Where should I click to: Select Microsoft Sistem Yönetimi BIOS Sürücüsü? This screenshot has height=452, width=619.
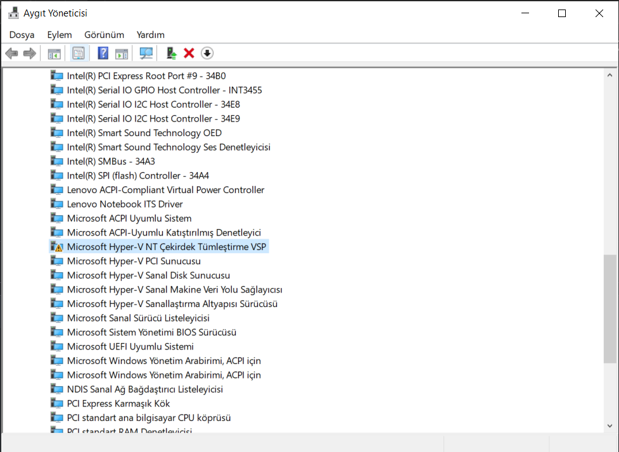click(151, 332)
